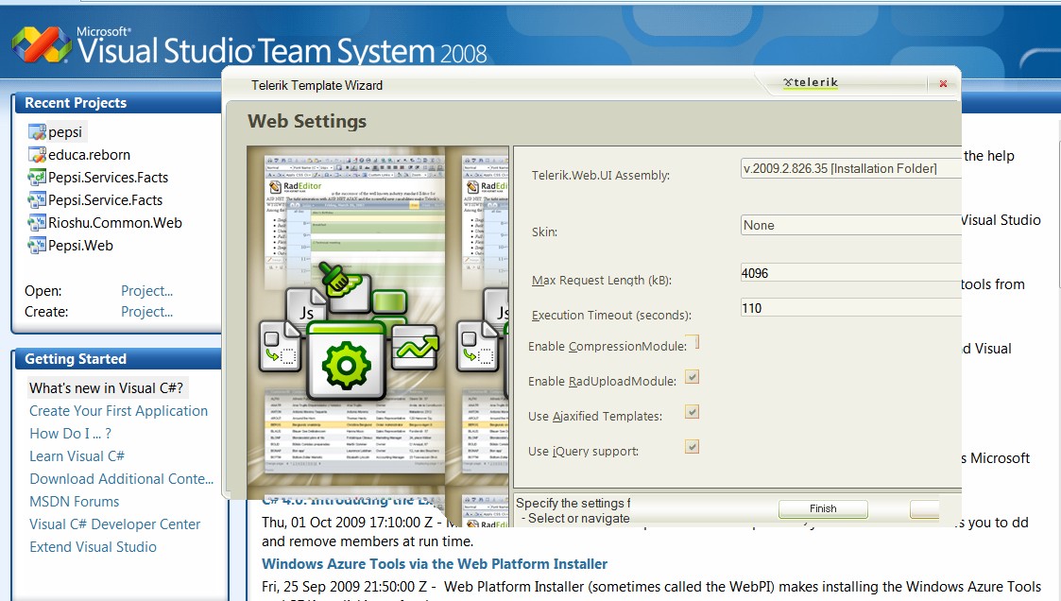Open Pepsi.Service.Facts recent project

[106, 199]
